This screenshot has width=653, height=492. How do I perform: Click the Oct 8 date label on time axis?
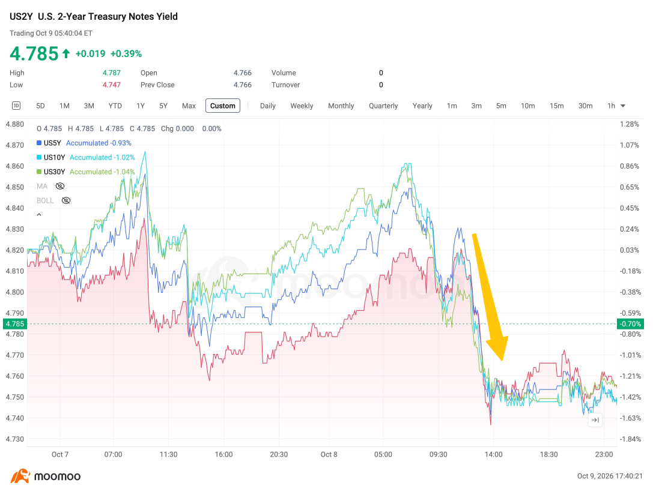point(329,454)
